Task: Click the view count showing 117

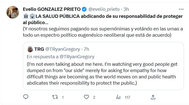Action: point(128,97)
